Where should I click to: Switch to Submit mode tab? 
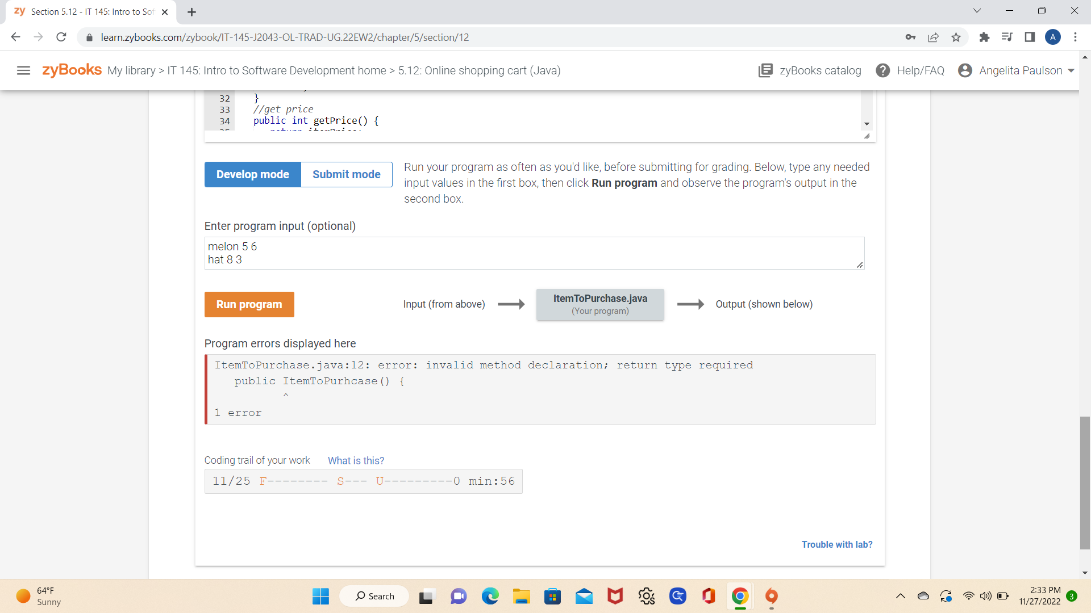point(347,174)
